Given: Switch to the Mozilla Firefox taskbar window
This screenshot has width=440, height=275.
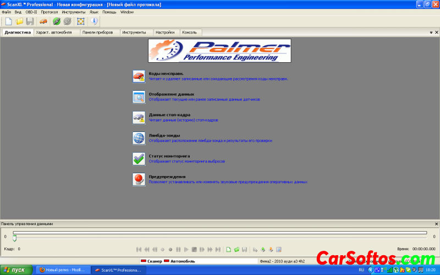Looking at the screenshot, I should coord(62,270).
